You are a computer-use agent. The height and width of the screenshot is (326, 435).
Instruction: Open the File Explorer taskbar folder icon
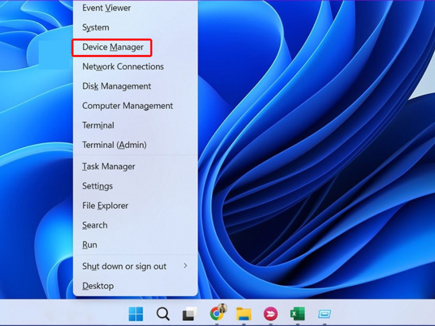coord(244,314)
